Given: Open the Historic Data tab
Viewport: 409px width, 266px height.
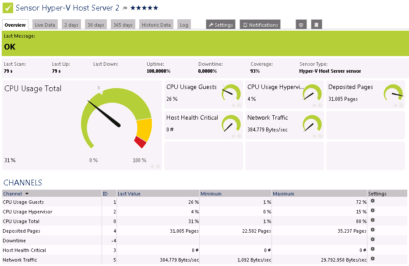Looking at the screenshot, I should click(156, 25).
